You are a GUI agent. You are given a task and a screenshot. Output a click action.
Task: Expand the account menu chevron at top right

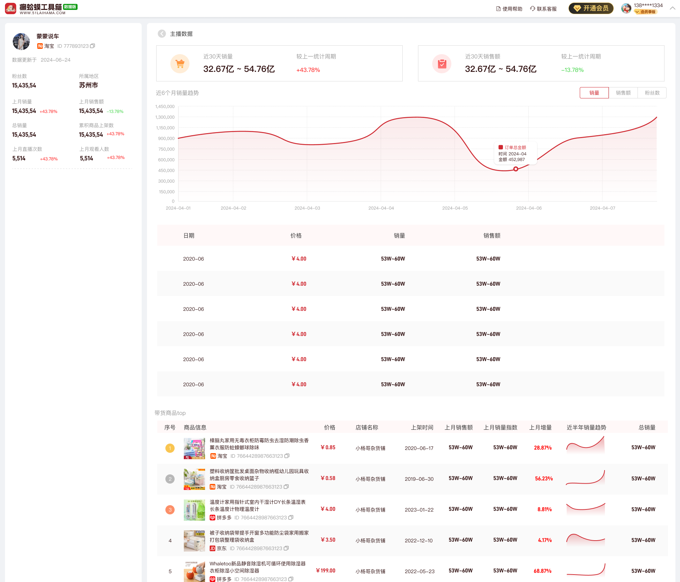point(672,8)
